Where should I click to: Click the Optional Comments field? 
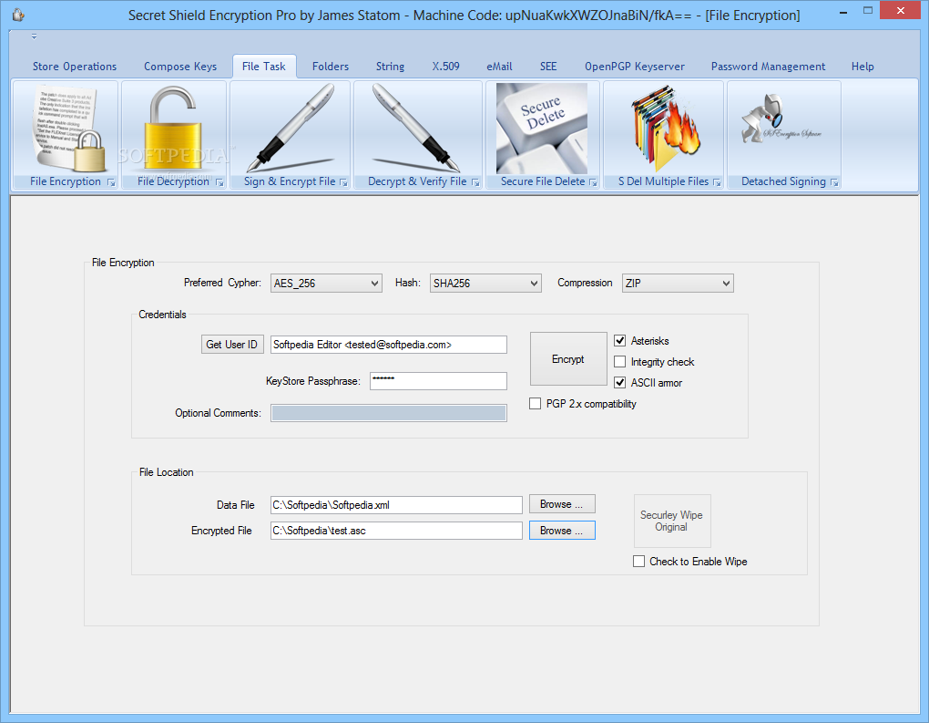[x=389, y=413]
